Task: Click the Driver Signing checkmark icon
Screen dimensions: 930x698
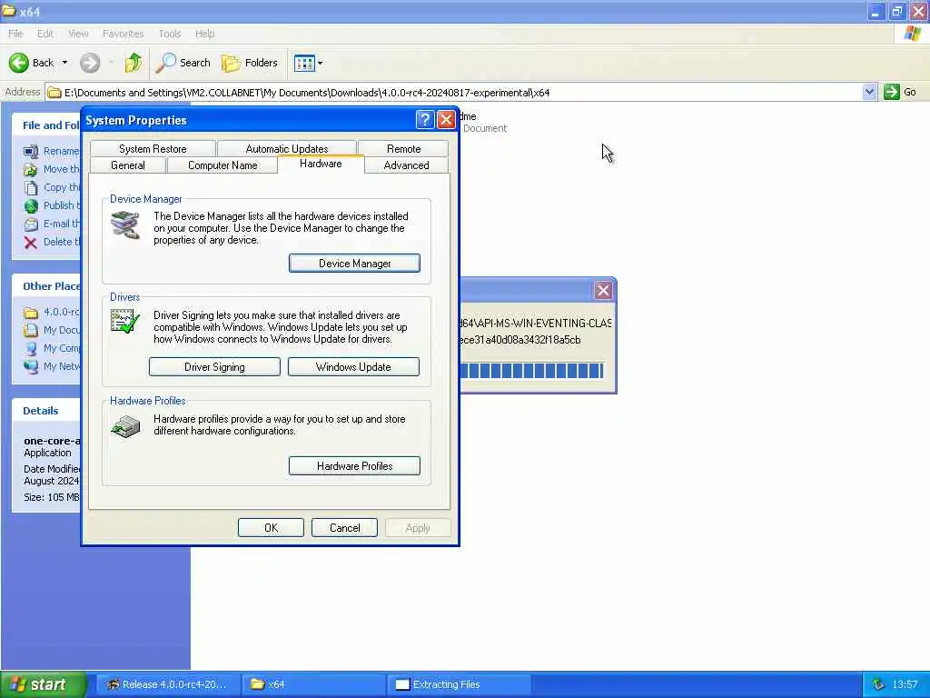Action: [x=125, y=321]
